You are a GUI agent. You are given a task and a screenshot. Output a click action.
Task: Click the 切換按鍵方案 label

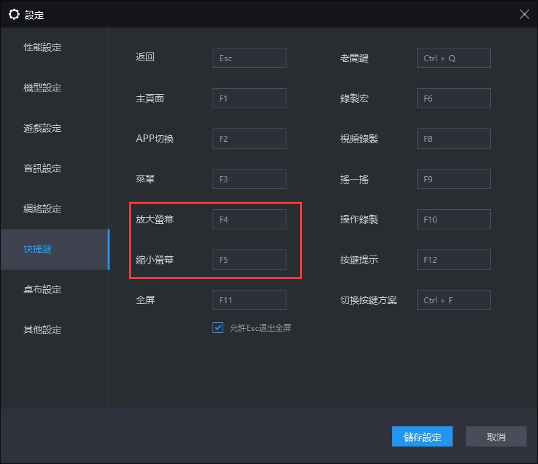pyautogui.click(x=369, y=301)
